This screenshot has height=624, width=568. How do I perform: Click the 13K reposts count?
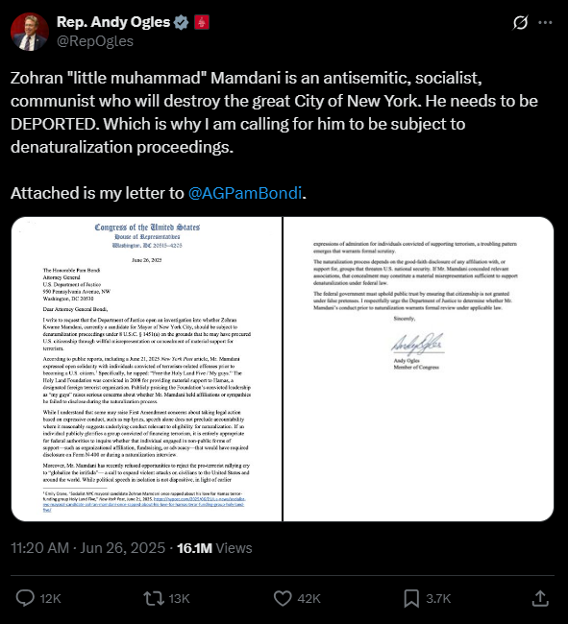[x=179, y=598]
